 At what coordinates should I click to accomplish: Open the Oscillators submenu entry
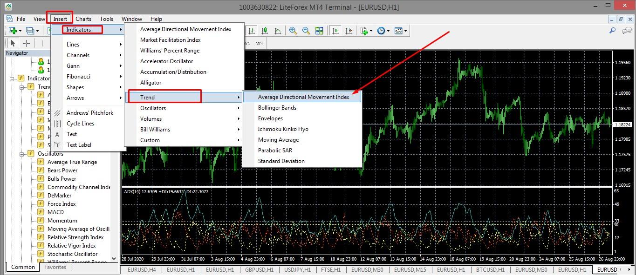pos(153,108)
